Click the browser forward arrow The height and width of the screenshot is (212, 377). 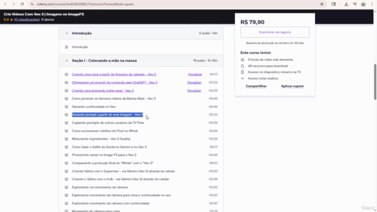click(x=14, y=4)
